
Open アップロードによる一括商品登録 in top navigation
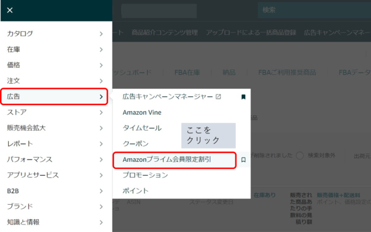click(x=251, y=32)
